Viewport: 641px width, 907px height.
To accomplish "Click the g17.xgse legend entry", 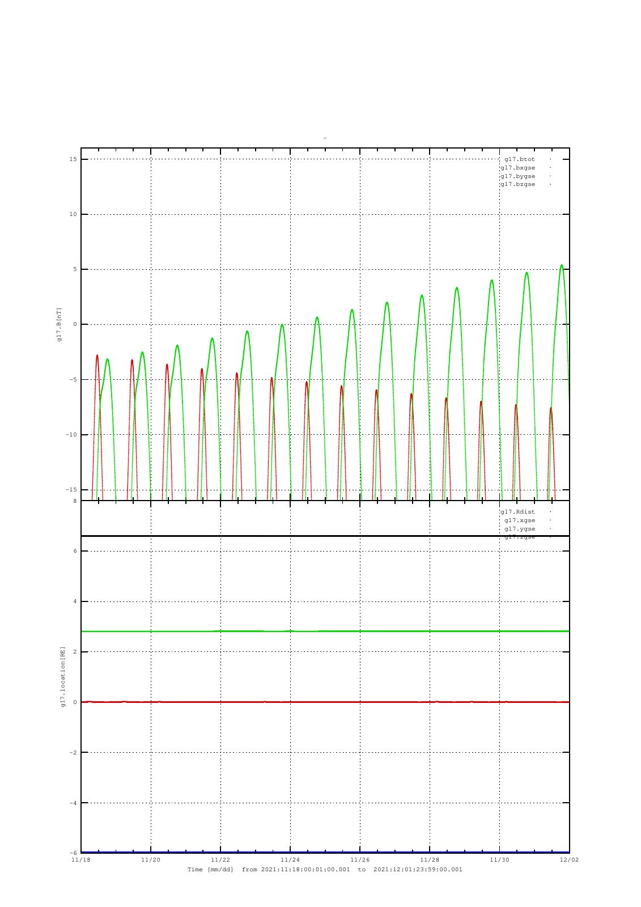I will click(520, 520).
